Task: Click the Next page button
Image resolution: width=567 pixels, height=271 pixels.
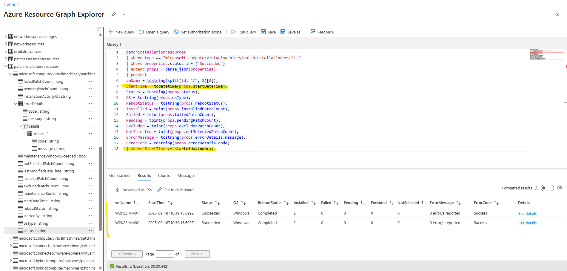Action: tap(197, 254)
